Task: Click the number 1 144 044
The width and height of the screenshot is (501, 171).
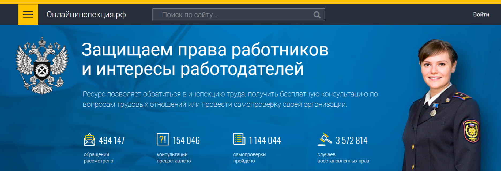Action: click(265, 140)
